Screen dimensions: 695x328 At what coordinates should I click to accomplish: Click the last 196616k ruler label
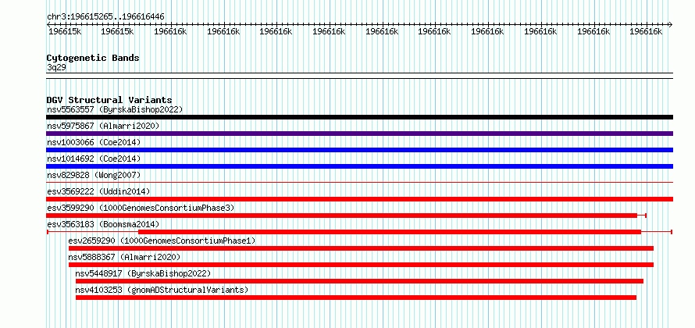(x=646, y=31)
